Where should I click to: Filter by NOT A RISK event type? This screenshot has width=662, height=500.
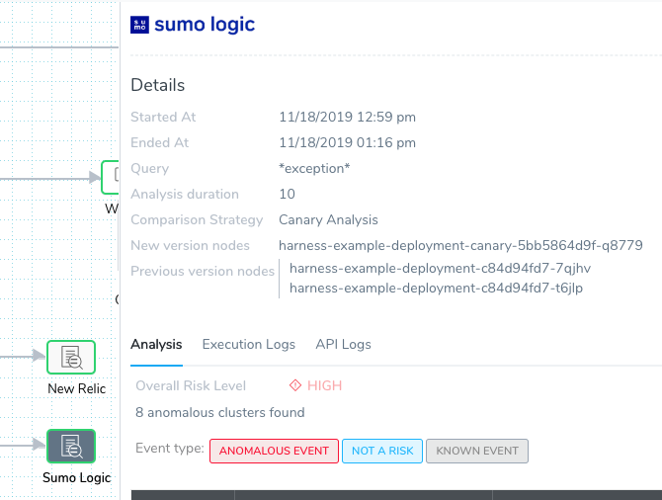pyautogui.click(x=382, y=451)
